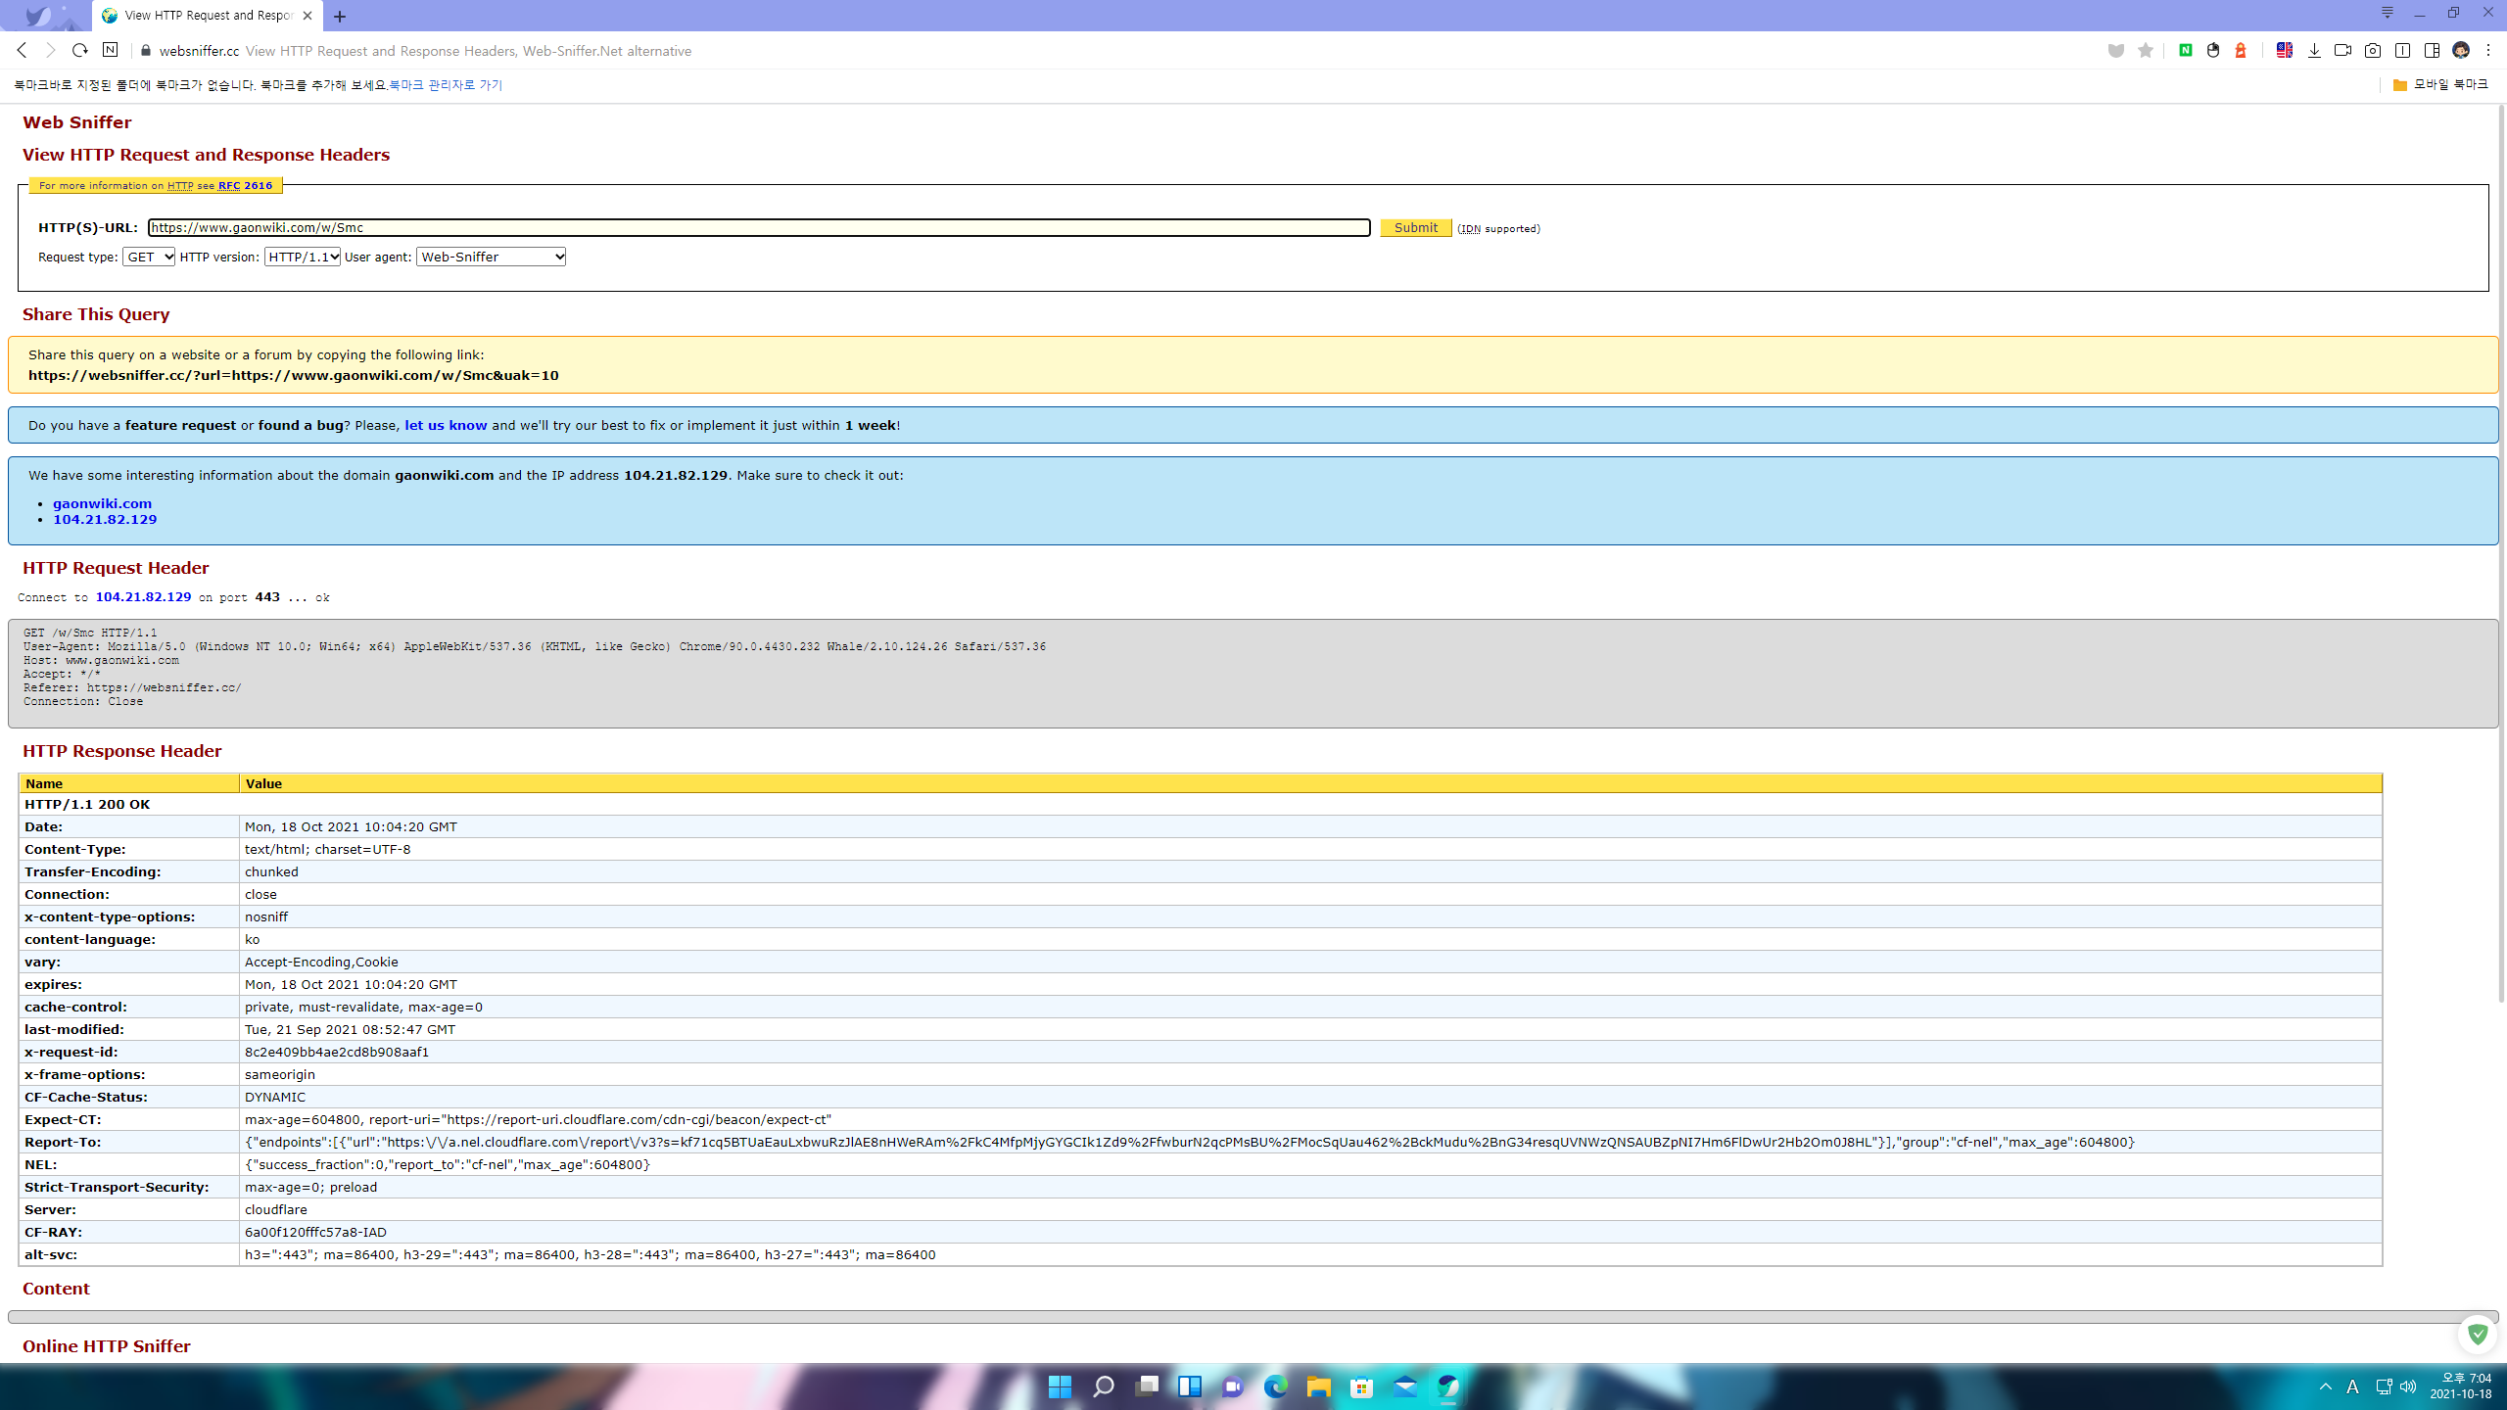The height and width of the screenshot is (1410, 2507).
Task: Open the orange lighthouse extension
Action: tap(2241, 50)
